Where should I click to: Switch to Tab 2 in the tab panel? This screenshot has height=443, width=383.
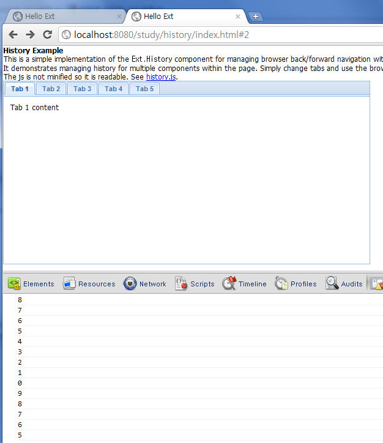point(51,89)
